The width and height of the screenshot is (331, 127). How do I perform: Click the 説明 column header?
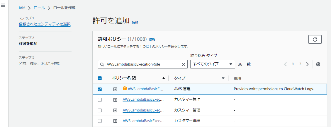237,78
